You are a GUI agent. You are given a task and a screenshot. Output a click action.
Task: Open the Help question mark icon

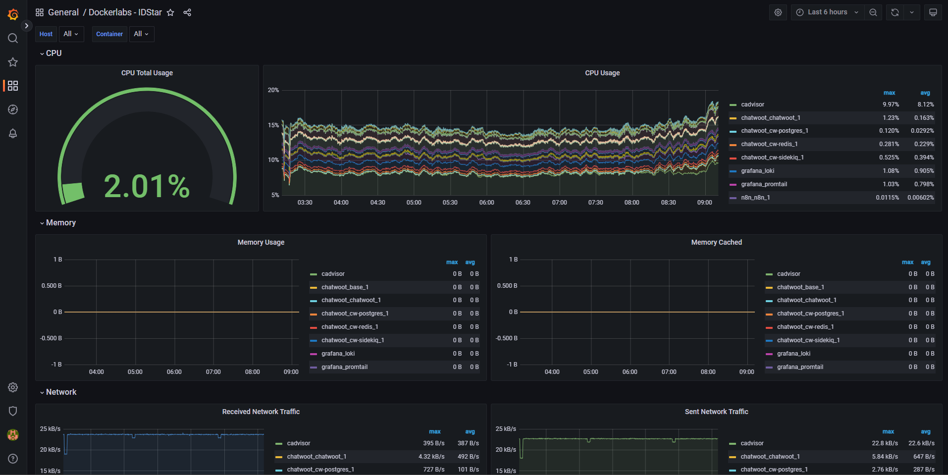pyautogui.click(x=13, y=459)
